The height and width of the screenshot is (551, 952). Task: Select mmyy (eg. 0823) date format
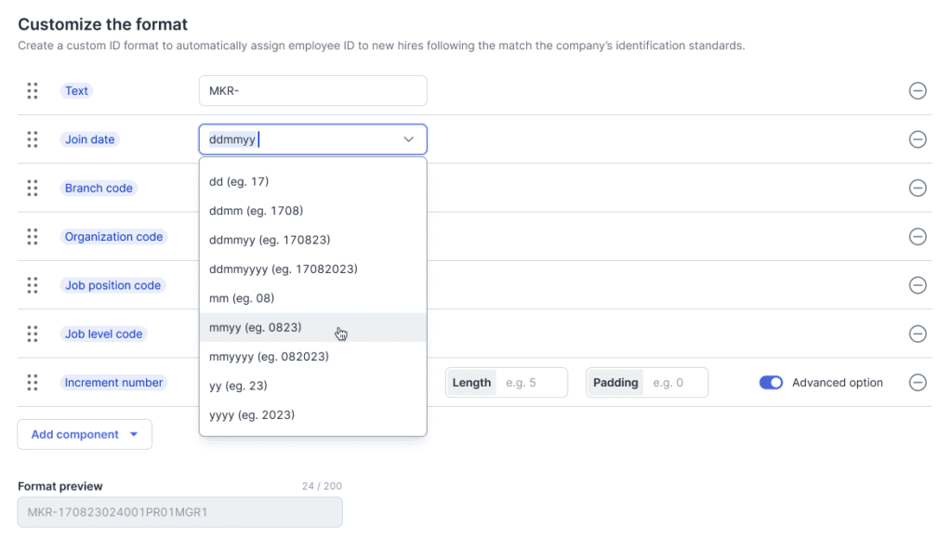(x=256, y=327)
